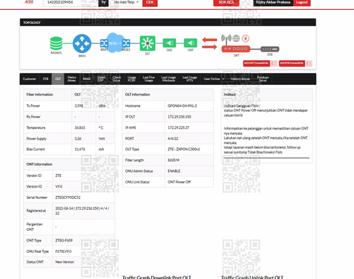Click the red CEK button
The height and width of the screenshot is (279, 354).
pyautogui.click(x=150, y=3)
